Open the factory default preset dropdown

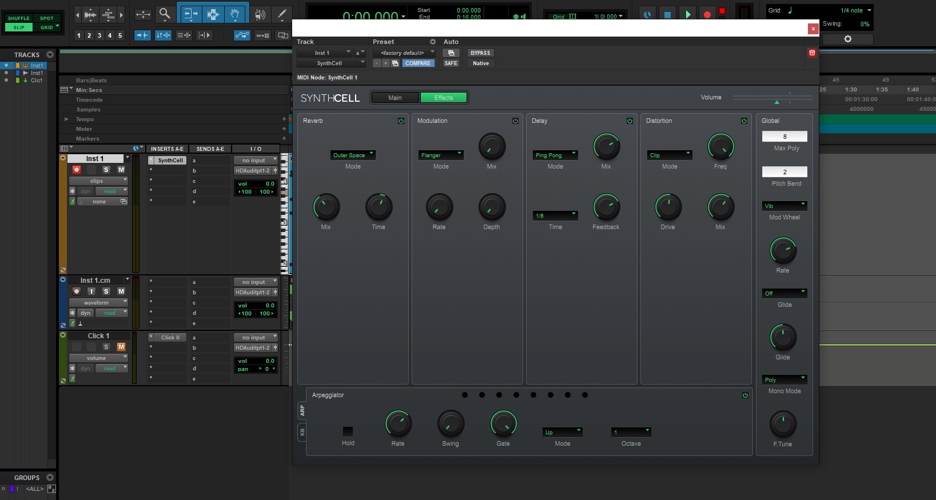[404, 53]
